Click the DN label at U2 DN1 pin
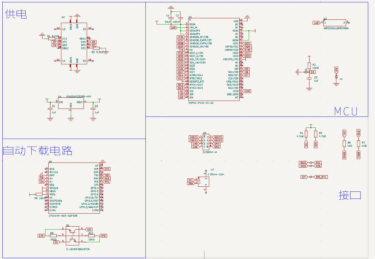Image resolution: width=375 pixels, height=259 pixels. [x=94, y=42]
